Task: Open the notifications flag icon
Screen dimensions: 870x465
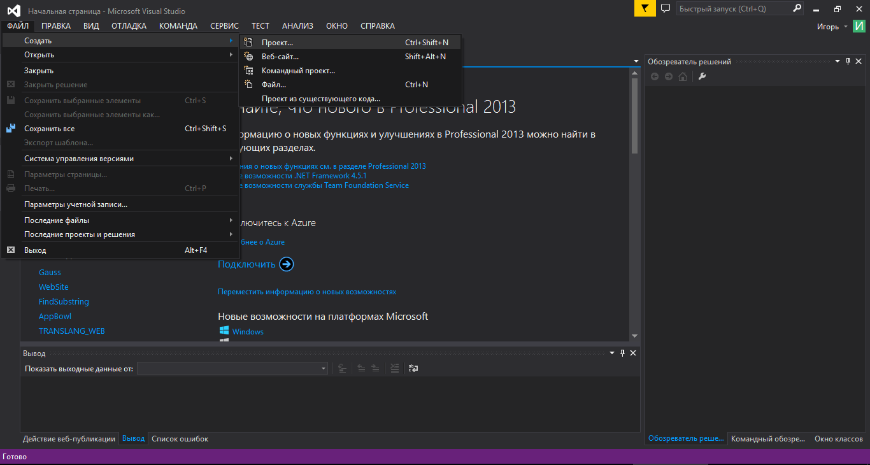Action: [645, 8]
